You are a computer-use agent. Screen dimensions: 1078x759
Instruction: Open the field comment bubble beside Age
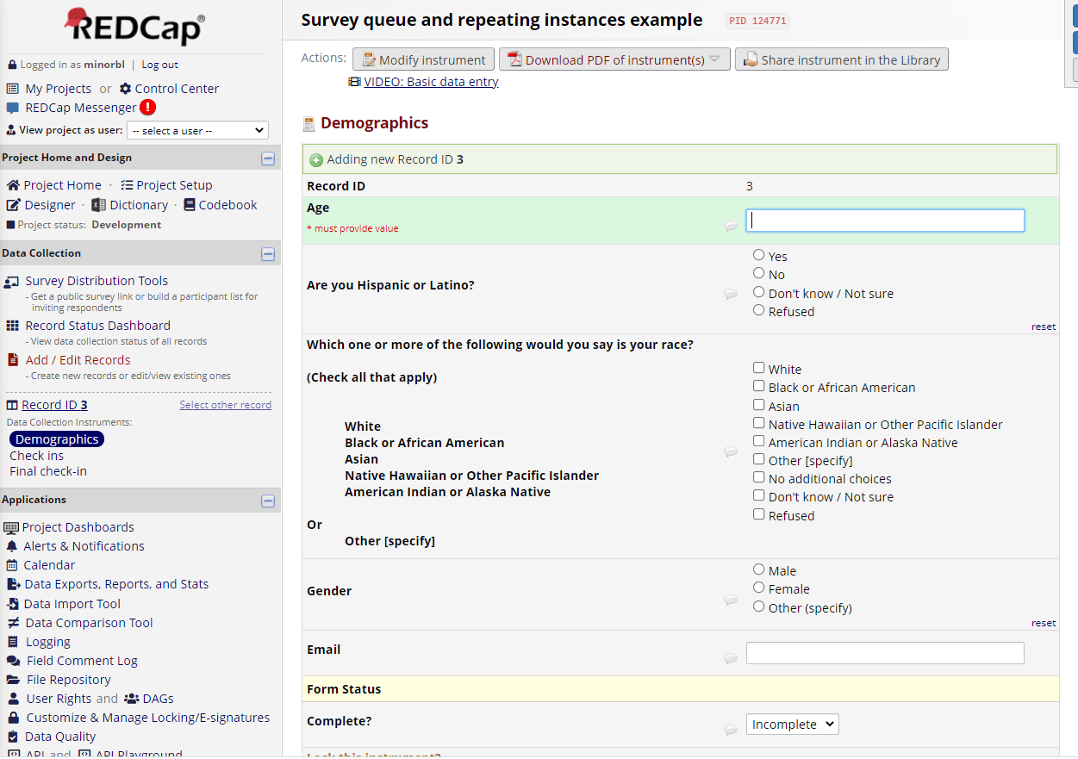pos(731,226)
